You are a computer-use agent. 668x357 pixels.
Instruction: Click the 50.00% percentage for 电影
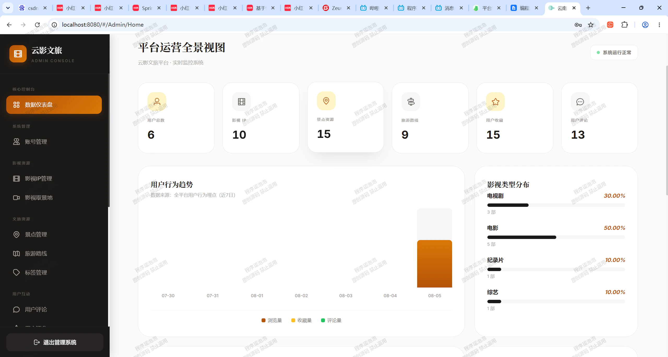pyautogui.click(x=614, y=228)
